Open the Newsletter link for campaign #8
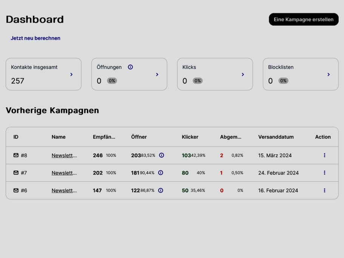This screenshot has width=344, height=258. [64, 155]
